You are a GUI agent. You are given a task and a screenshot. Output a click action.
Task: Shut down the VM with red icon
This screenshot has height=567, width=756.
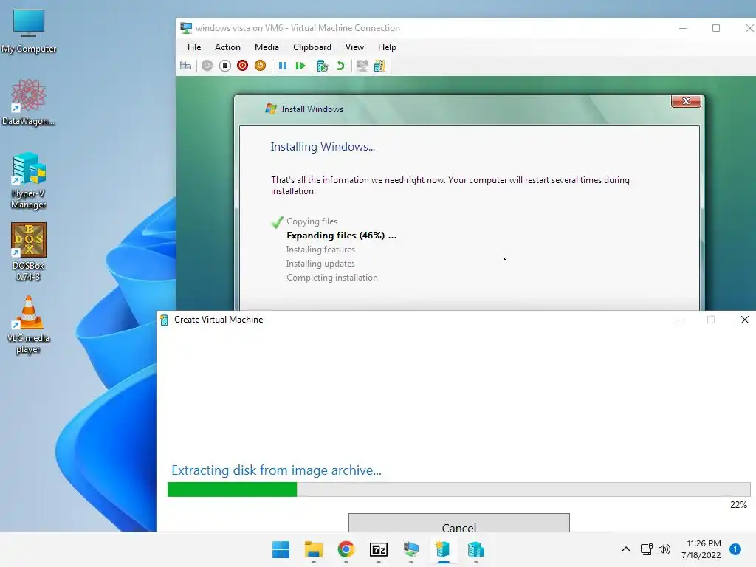tap(242, 66)
